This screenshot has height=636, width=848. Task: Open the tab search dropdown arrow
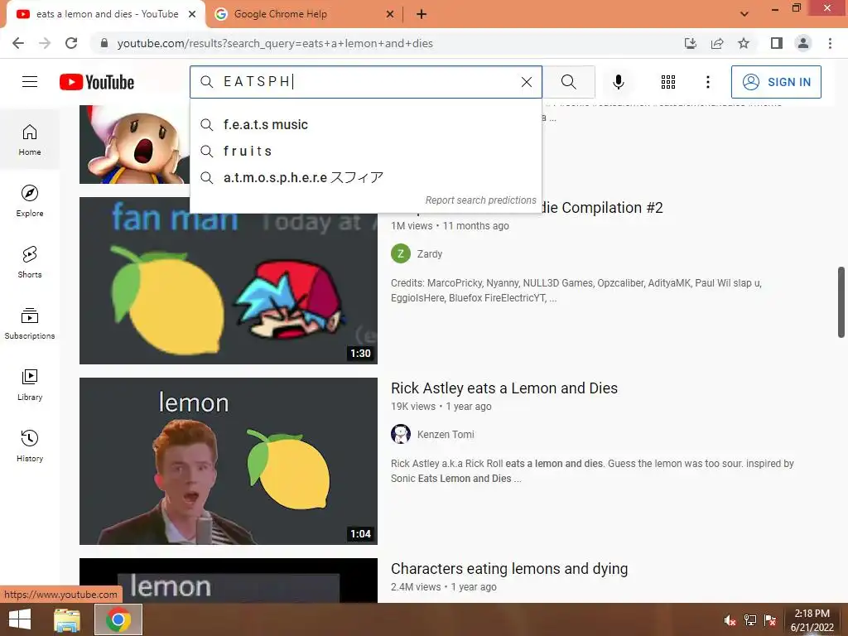point(744,14)
